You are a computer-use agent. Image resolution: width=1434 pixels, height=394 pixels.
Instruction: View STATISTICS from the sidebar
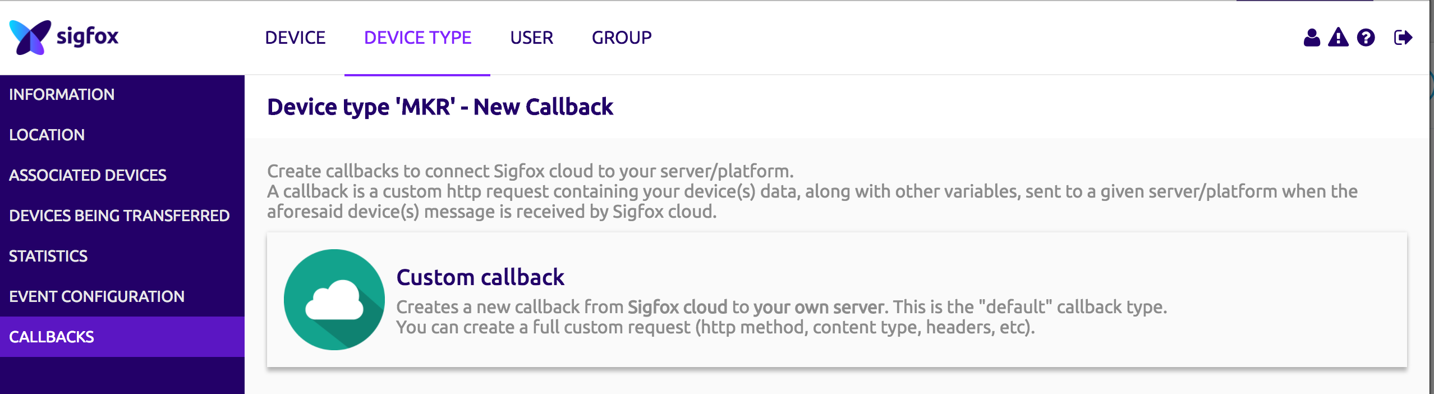(48, 256)
